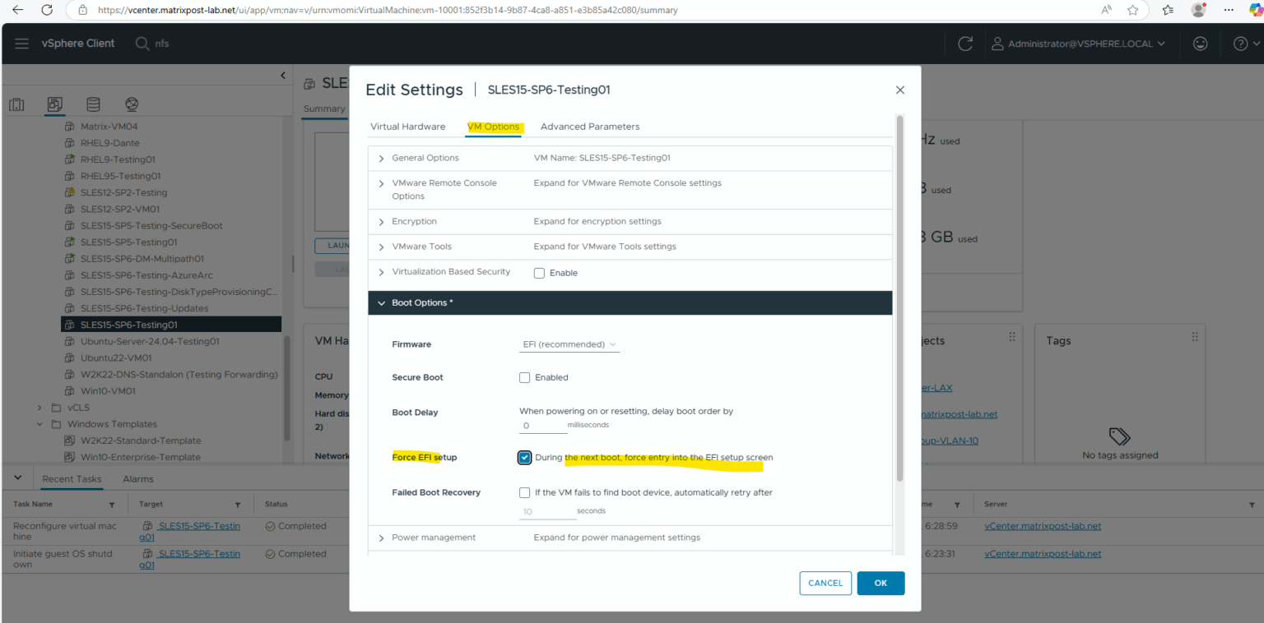Viewport: 1264px width, 623px height.
Task: Click OK to save settings
Action: 881,584
